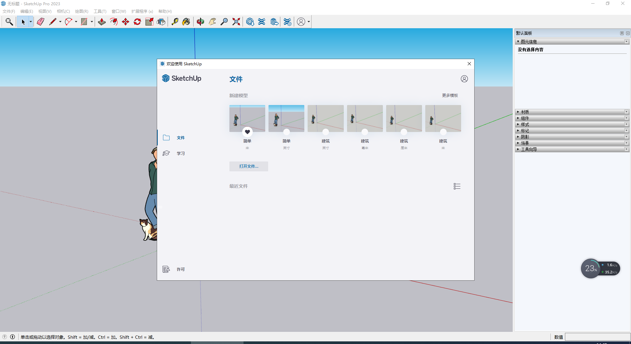Toggle recent files list view
This screenshot has height=344, width=631.
pos(457,186)
